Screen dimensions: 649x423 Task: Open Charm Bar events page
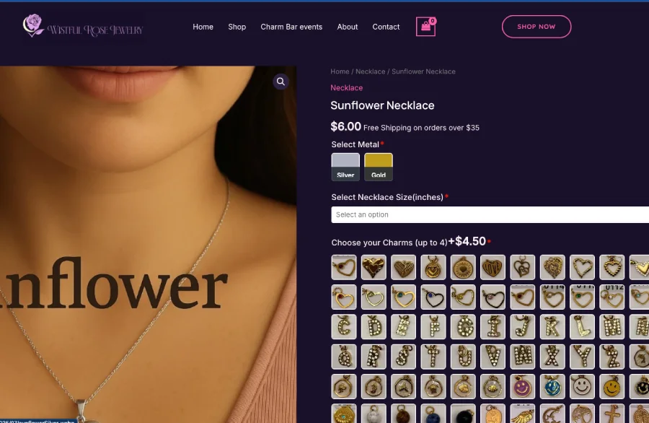291,27
